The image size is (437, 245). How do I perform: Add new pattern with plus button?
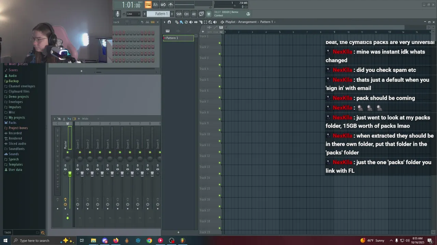(172, 14)
